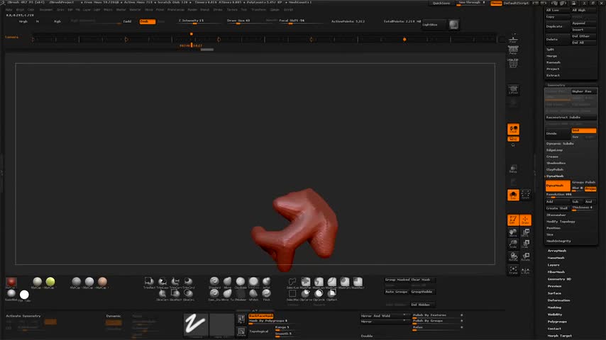The width and height of the screenshot is (606, 340).
Task: Open the Project submenu in SubTool
Action: (553, 69)
